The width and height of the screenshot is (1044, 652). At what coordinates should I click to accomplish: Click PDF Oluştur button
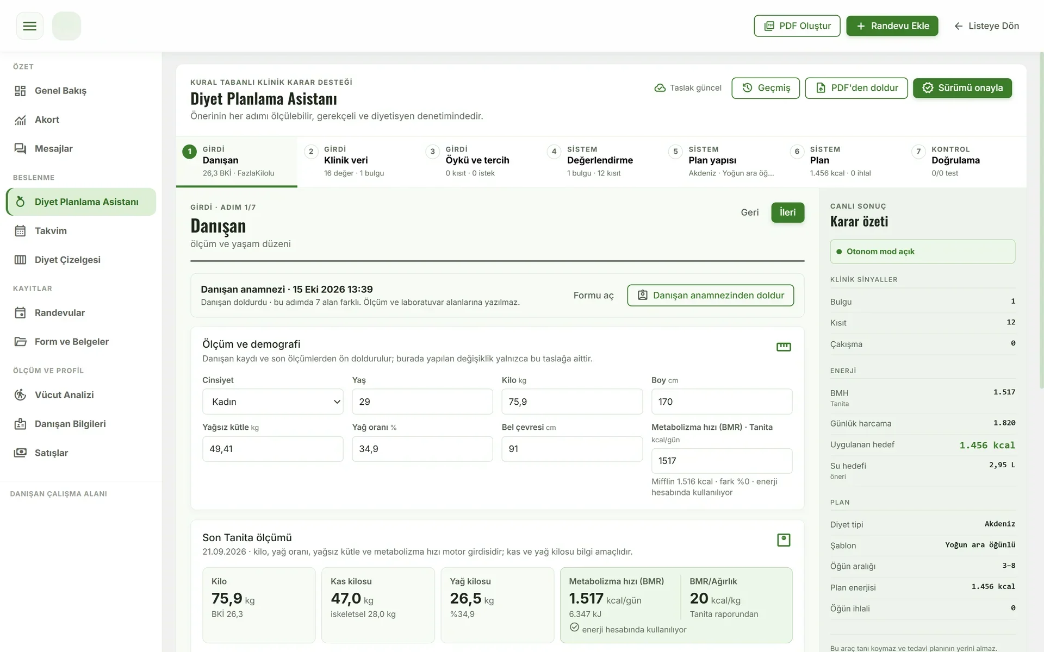point(797,26)
